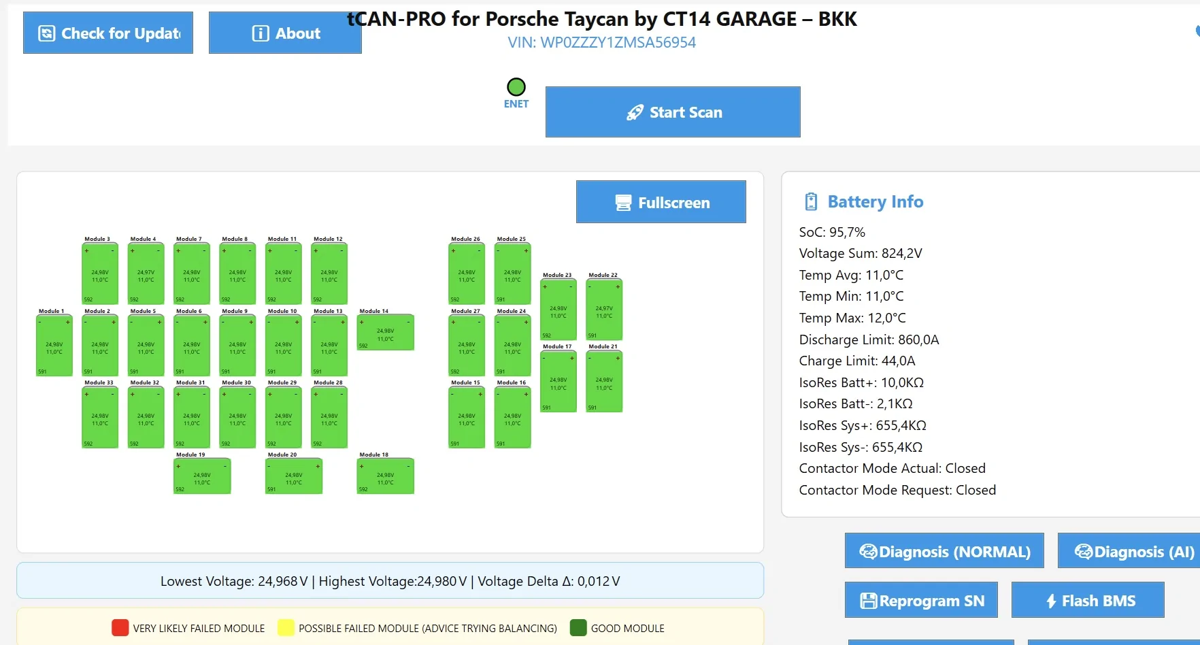Click the monitor icon in Fullscreen button

point(623,203)
